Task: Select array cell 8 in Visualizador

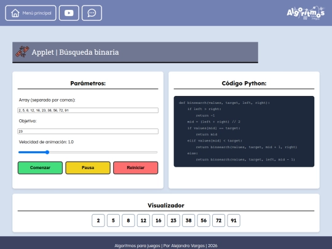Action: 128,221
